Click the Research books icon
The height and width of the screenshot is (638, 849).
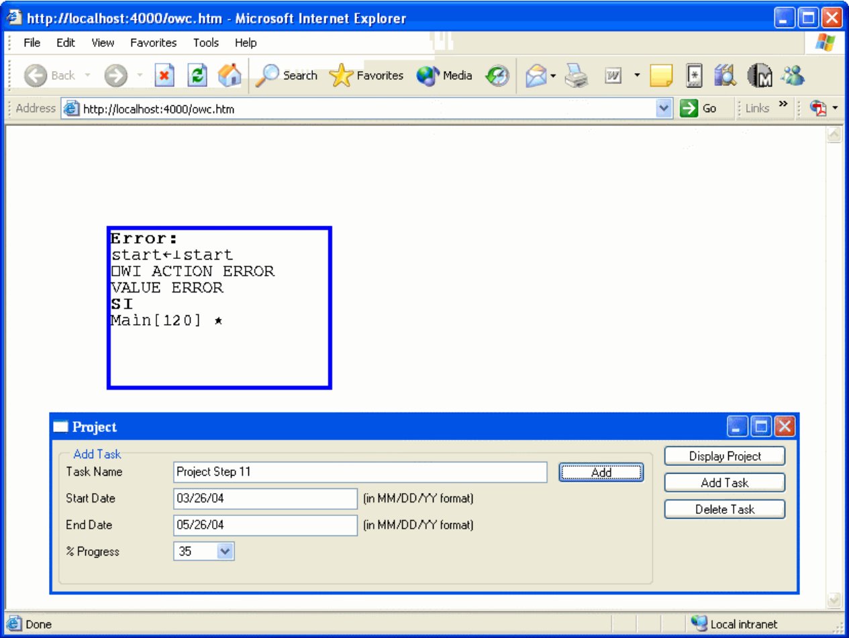[x=725, y=75]
